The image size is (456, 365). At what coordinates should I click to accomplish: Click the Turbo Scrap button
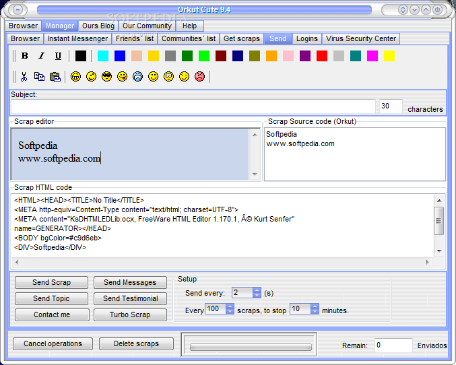tap(130, 314)
